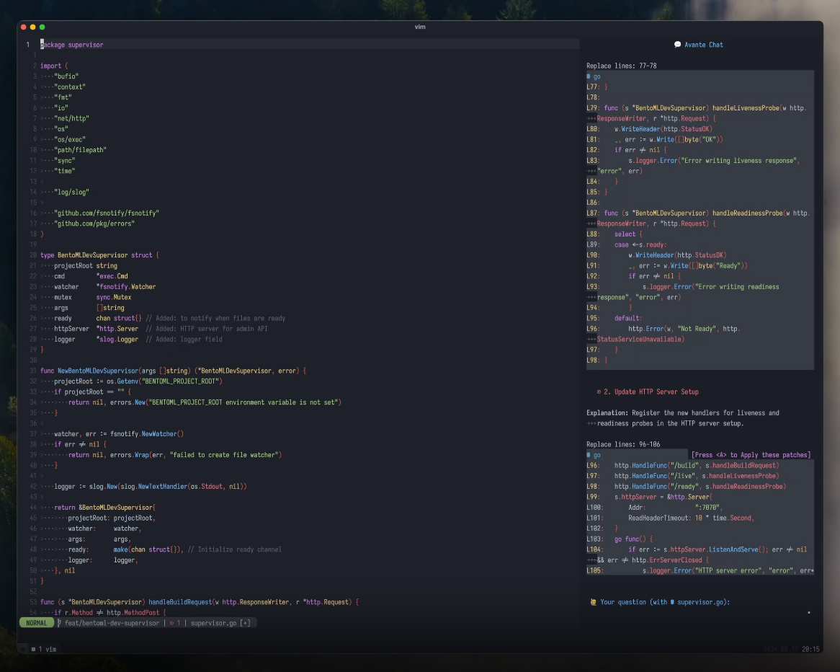Click the clock '20:15' at bottom right

point(810,649)
